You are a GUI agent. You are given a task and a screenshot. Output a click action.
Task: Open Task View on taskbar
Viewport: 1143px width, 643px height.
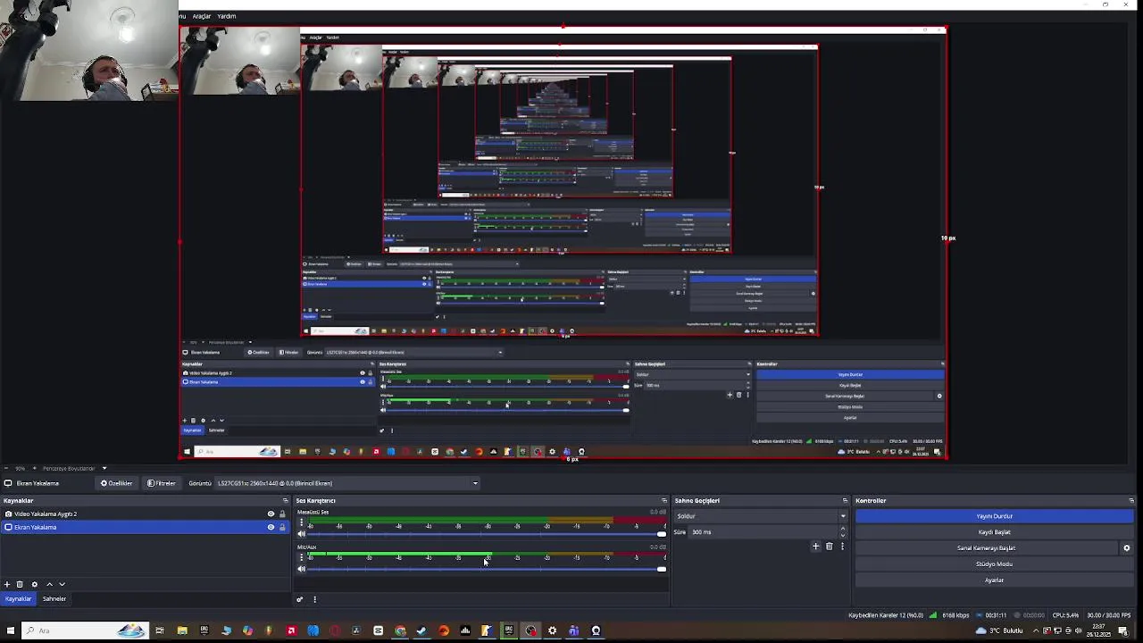(160, 631)
